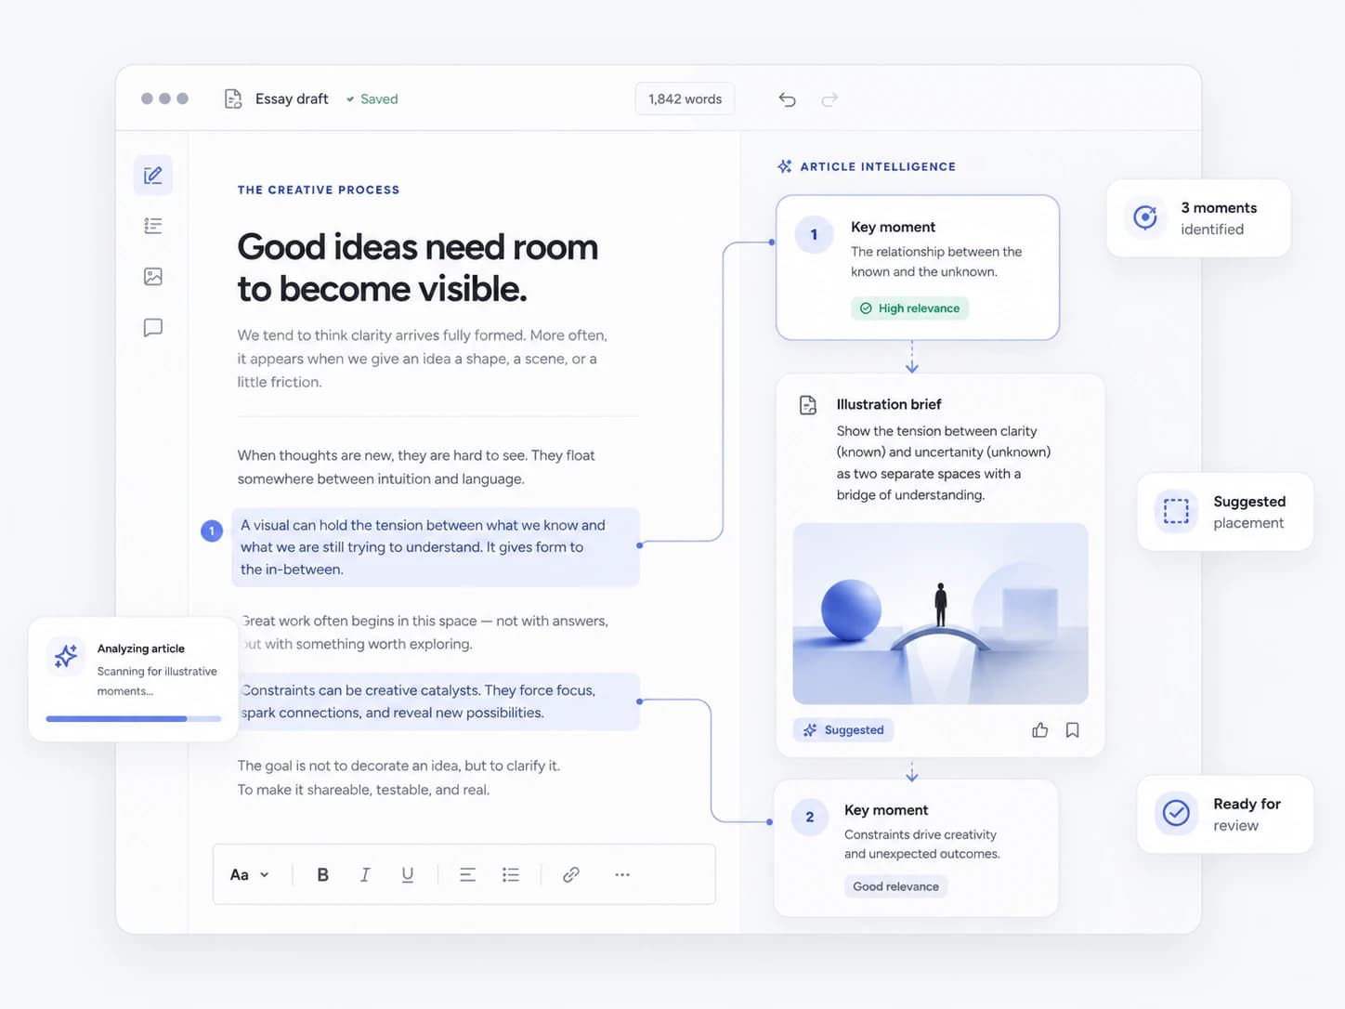
Task: Click 'Constraints drive creativity' description text
Action: pos(921,845)
